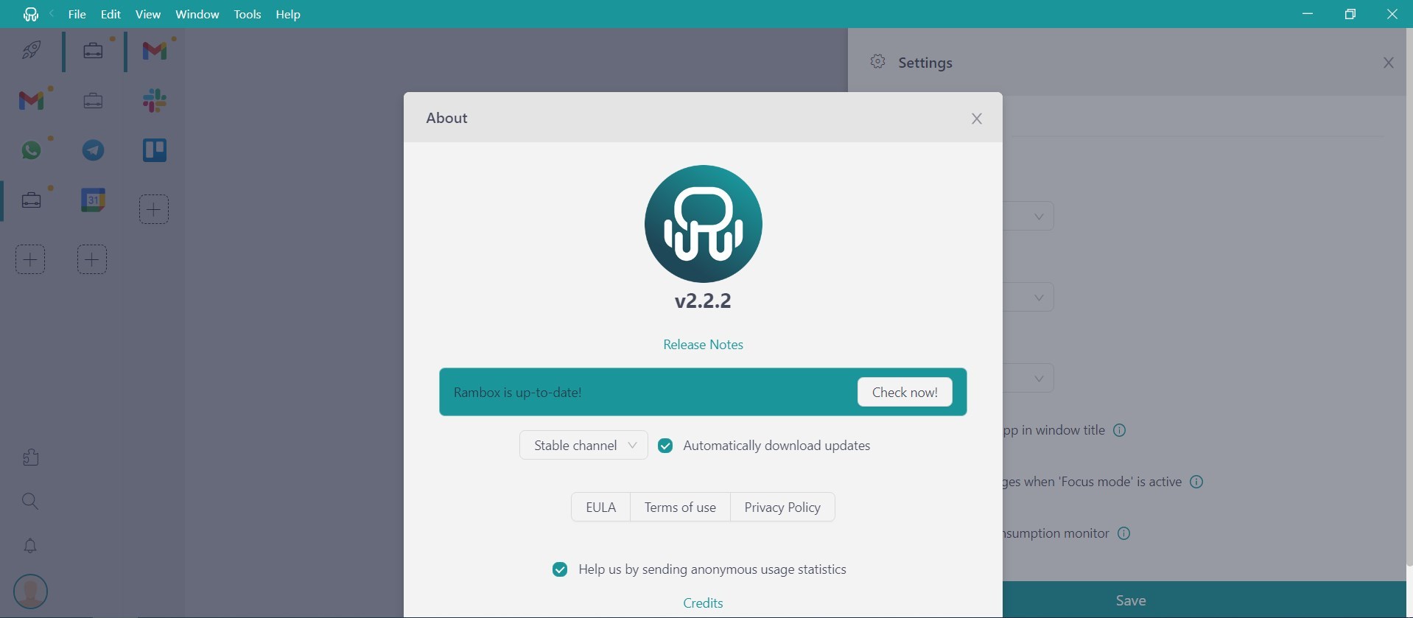The height and width of the screenshot is (618, 1413).
Task: Close the About dialog
Action: point(977,119)
